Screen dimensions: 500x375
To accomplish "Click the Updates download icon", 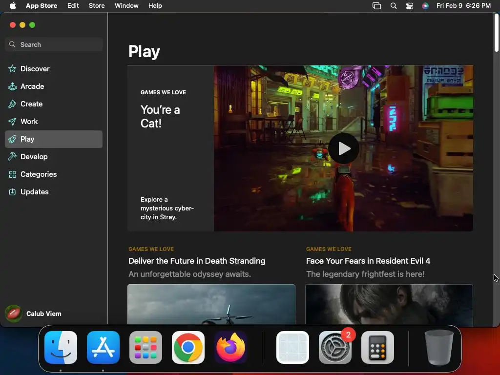I will click(x=12, y=191).
